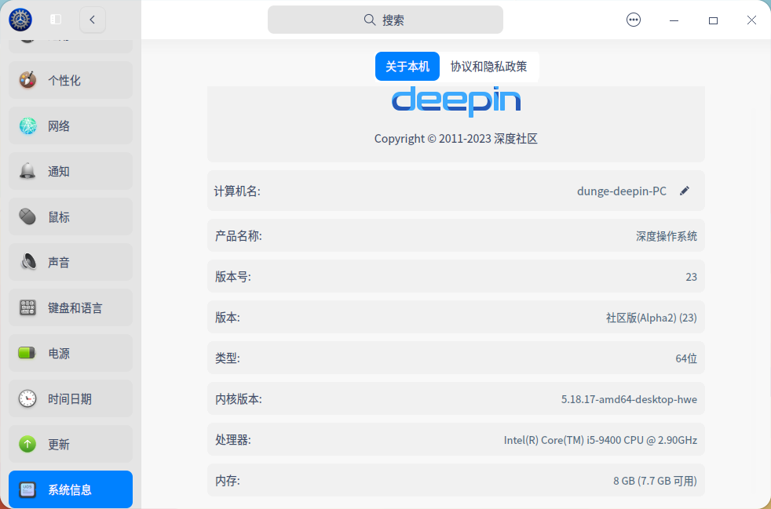
Task: Open Personalization settings in the sidebar
Action: click(x=70, y=80)
